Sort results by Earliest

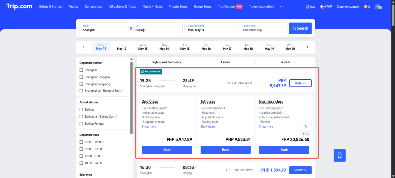(226, 62)
